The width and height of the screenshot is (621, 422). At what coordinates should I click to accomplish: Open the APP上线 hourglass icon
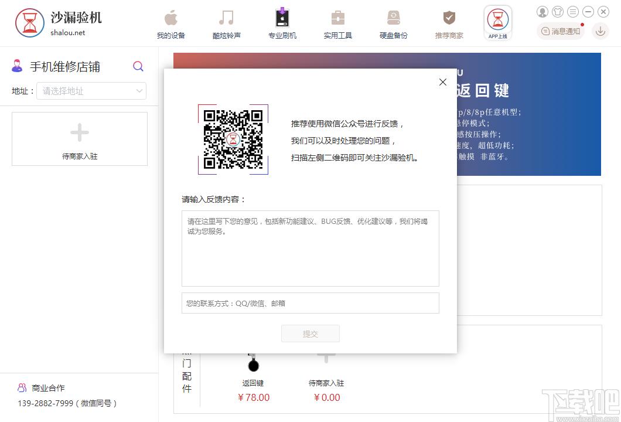(498, 23)
